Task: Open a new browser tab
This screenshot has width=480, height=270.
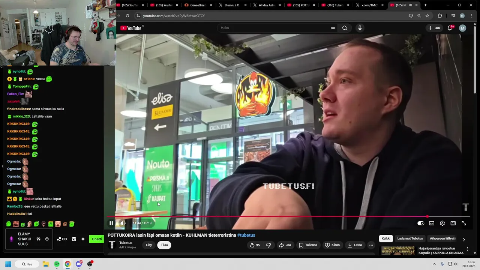Action: click(425, 5)
